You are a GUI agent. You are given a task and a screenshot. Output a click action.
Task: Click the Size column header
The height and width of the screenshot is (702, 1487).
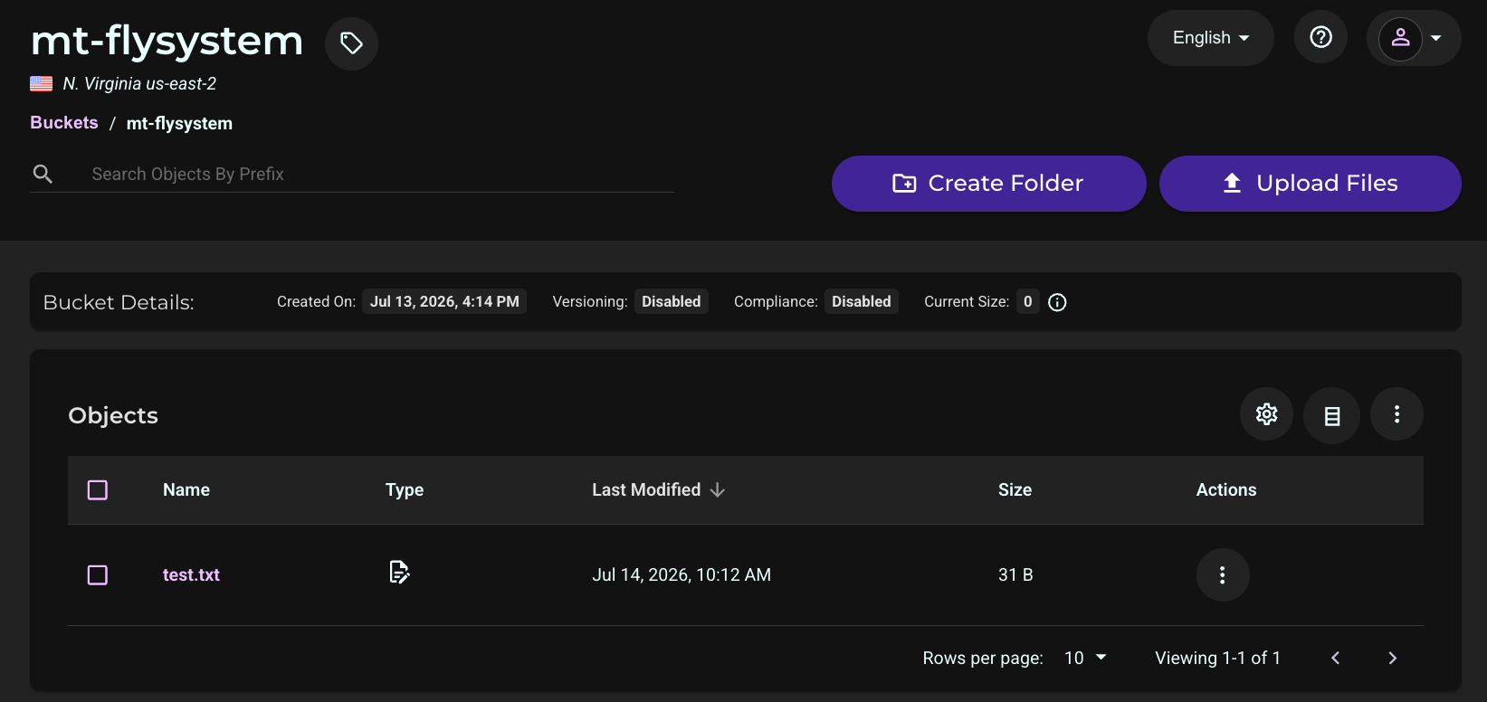point(1015,489)
